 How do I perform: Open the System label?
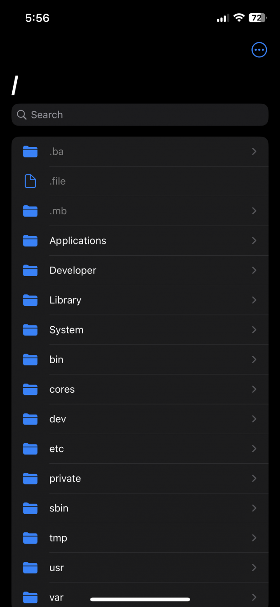(x=66, y=330)
